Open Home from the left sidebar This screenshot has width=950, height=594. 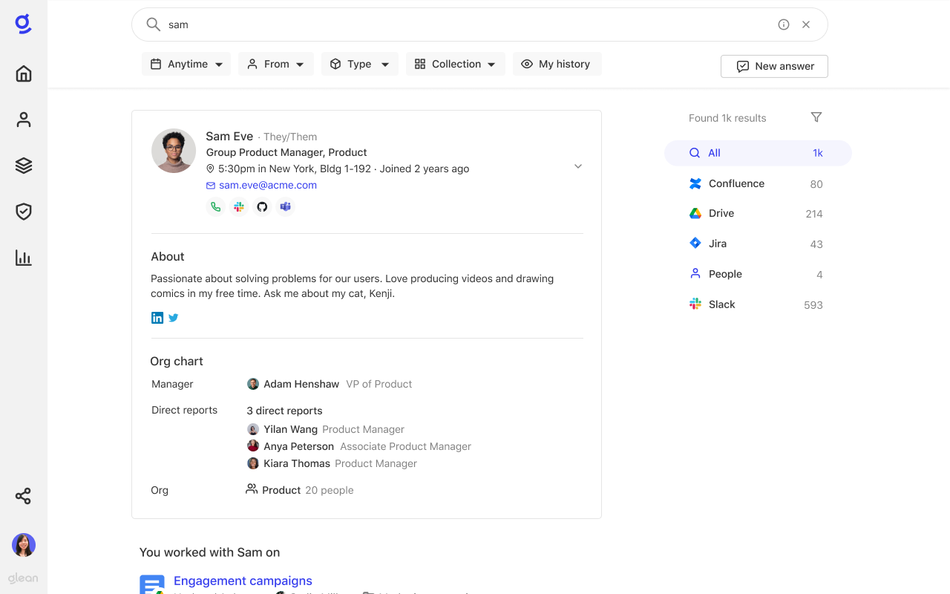[23, 74]
